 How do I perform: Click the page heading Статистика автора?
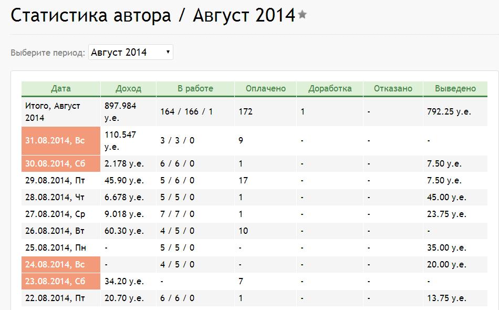[x=91, y=16]
